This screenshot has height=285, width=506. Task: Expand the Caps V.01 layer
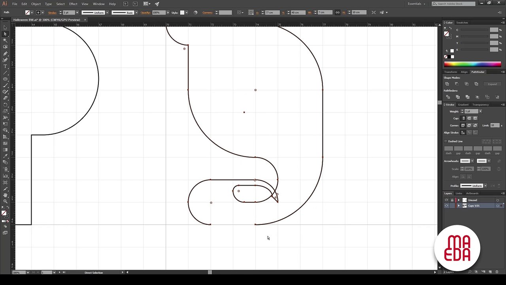tap(459, 206)
